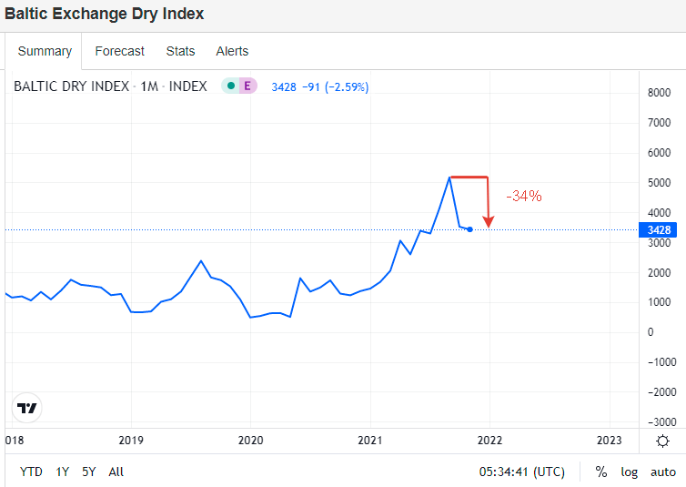Click the TradingView logo badge
Viewport: 686px width, 487px height.
(26, 408)
